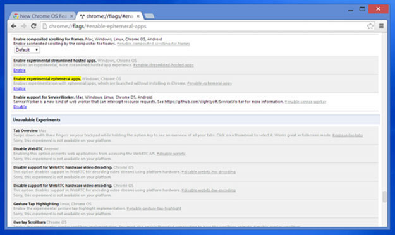Close the Chrome window with red X
Image resolution: width=395 pixels, height=235 pixels.
pos(378,9)
